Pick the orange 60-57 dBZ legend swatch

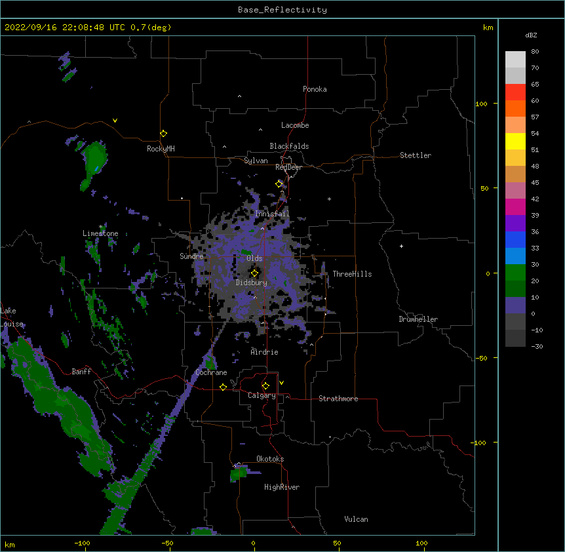[x=515, y=108]
